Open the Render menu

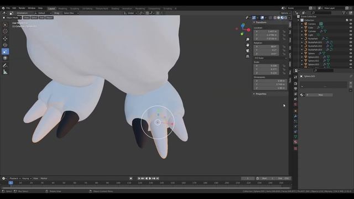coord(22,8)
